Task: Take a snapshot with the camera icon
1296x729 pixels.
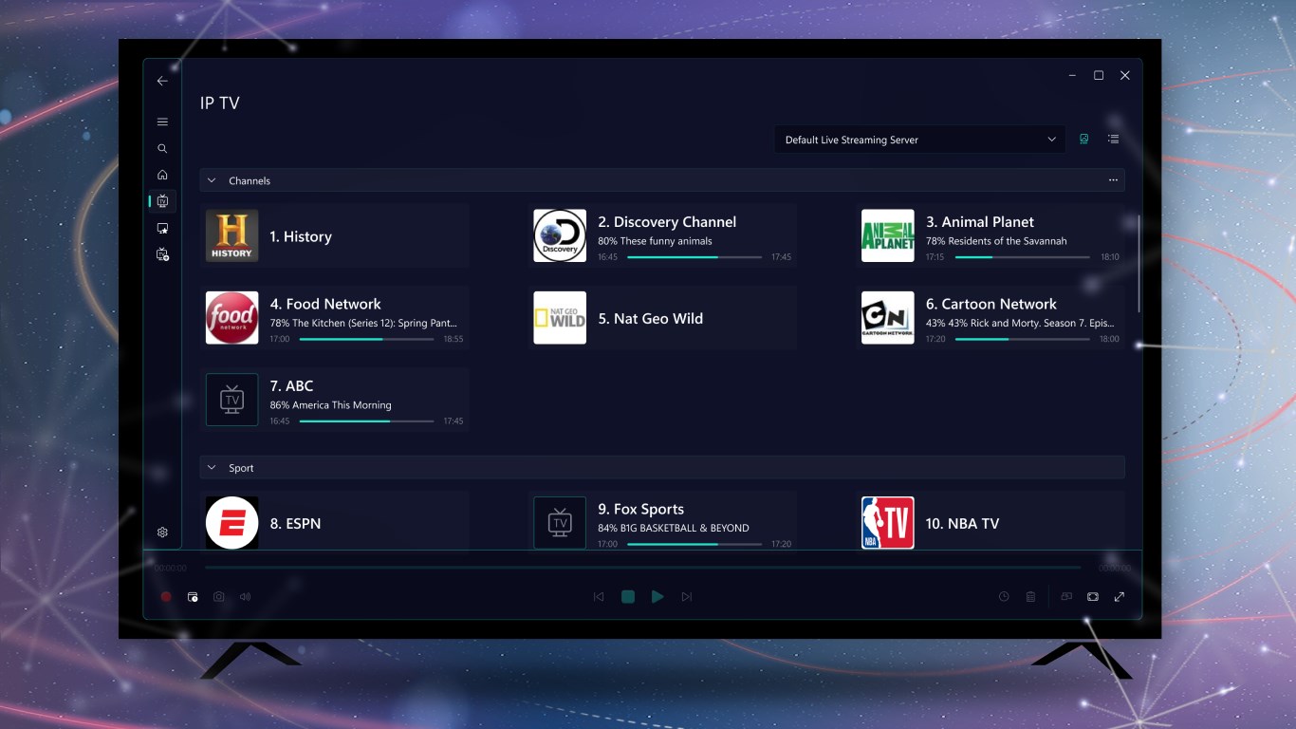Action: point(219,597)
